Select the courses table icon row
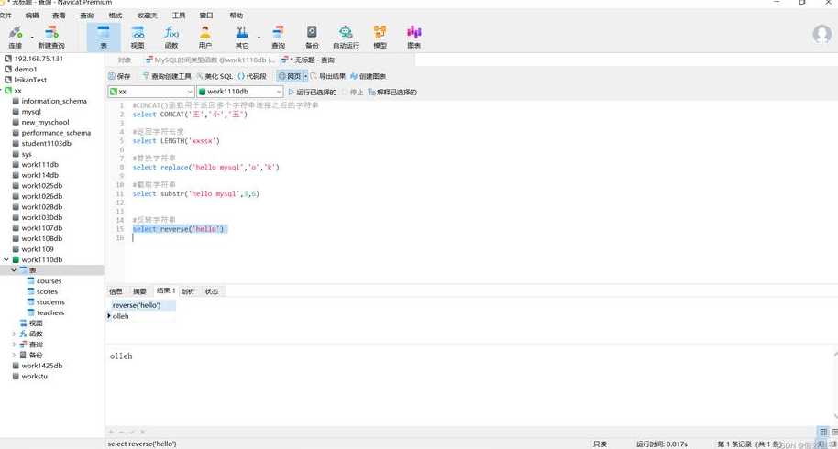Viewport: 838px width, 449px height. click(x=44, y=280)
